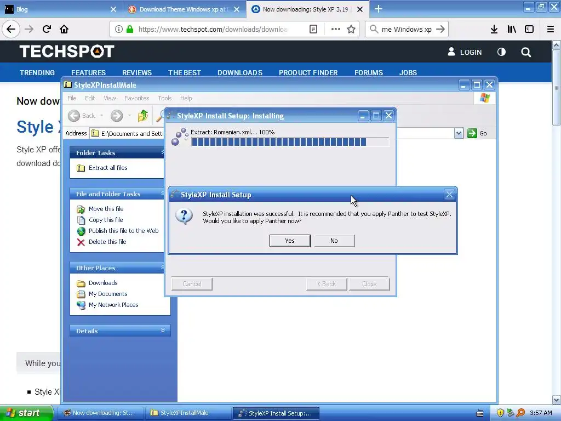Screen dimensions: 561x421
Task: Click No in StyleXP Install Setup dialog
Action: [334, 241]
